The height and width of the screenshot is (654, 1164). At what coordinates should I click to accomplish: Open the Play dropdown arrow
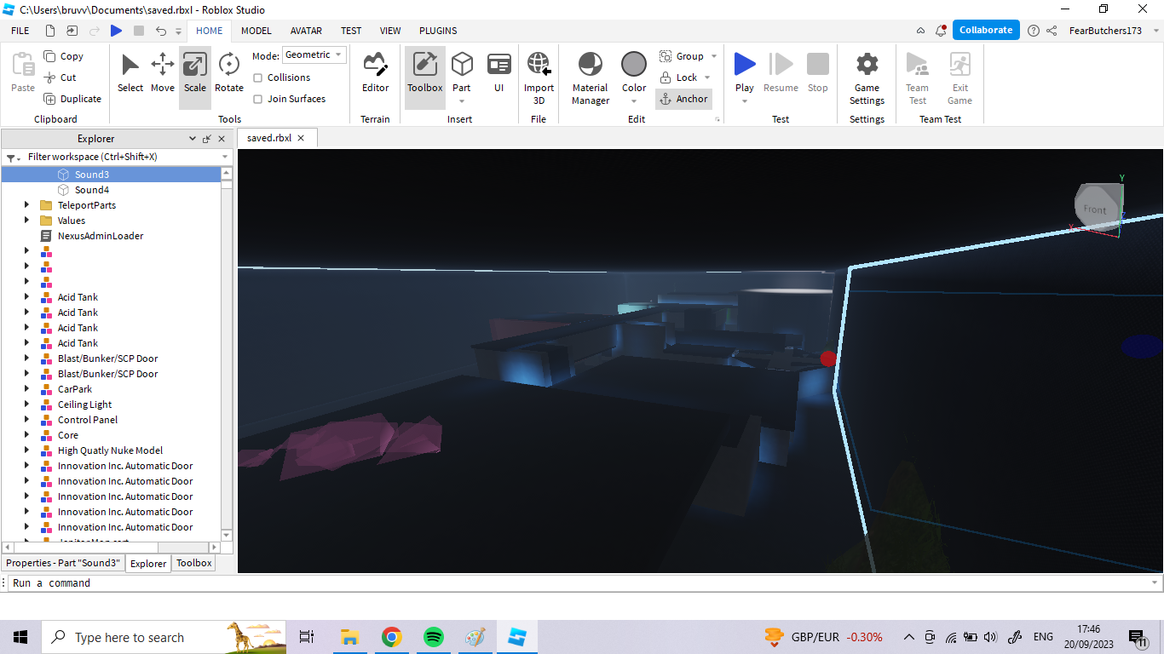point(745,100)
